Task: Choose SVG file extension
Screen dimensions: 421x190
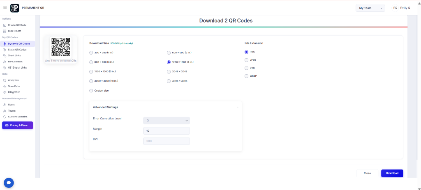Action: point(247,68)
